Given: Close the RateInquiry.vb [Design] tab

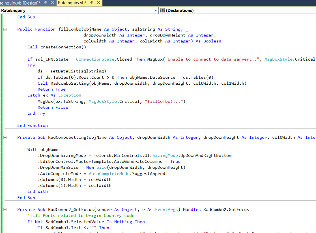Looking at the screenshot, I should coord(53,3).
